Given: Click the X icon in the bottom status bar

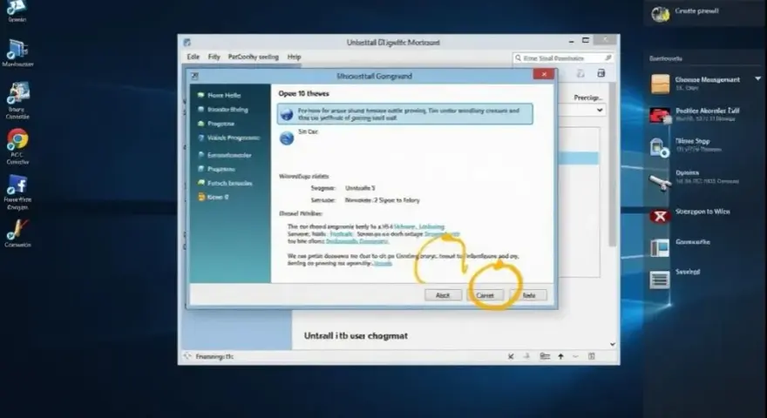Looking at the screenshot, I should (511, 356).
